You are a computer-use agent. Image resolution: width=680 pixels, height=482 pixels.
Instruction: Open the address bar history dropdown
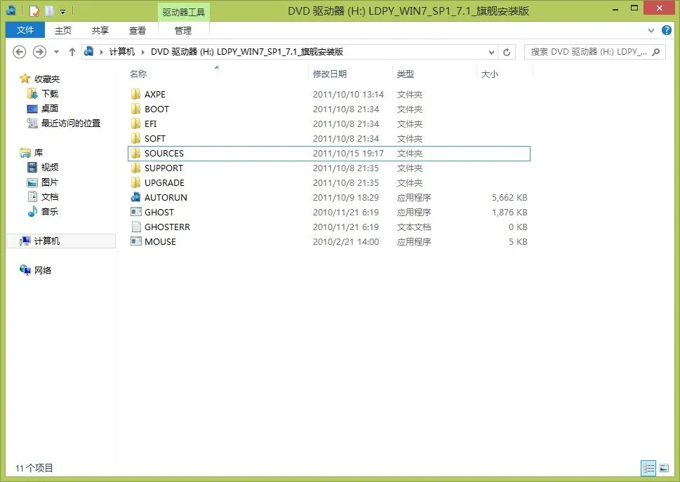coord(491,52)
